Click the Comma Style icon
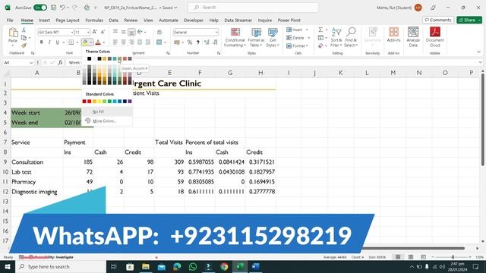The height and width of the screenshot is (273, 486). click(197, 42)
